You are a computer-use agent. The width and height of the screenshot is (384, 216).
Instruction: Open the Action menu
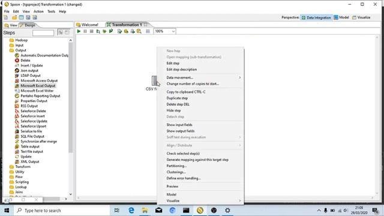coord(38,11)
